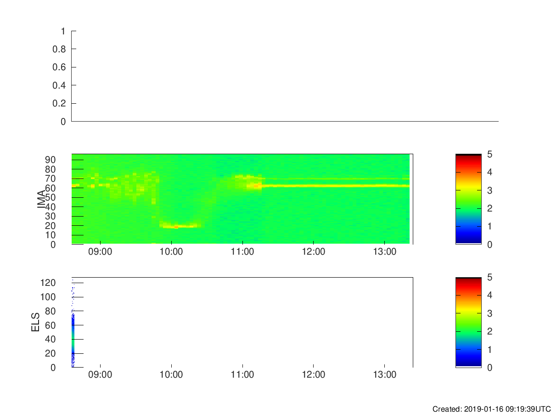Click the 09:00 tick under IMA plot
Viewport: 551px width, 413px height.
[100, 251]
